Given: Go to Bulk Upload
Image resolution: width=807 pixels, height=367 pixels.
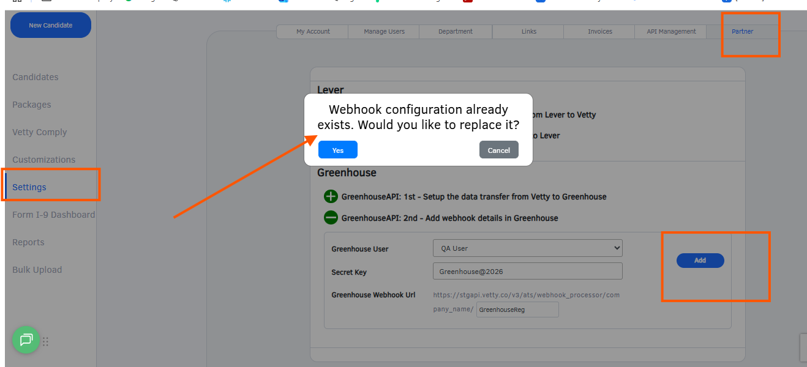Looking at the screenshot, I should (37, 270).
